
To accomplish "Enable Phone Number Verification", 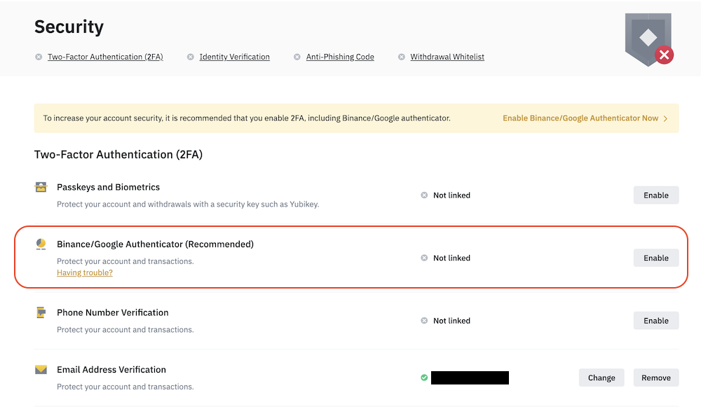I will [656, 320].
